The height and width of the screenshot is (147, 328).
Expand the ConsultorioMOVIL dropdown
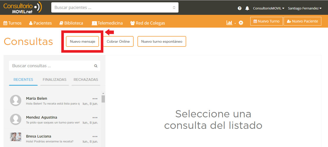tap(269, 8)
